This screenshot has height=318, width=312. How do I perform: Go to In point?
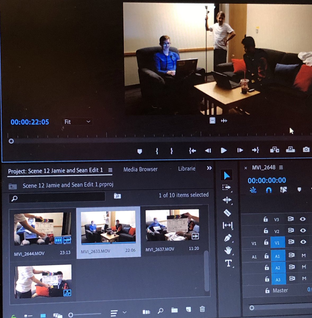(x=192, y=151)
